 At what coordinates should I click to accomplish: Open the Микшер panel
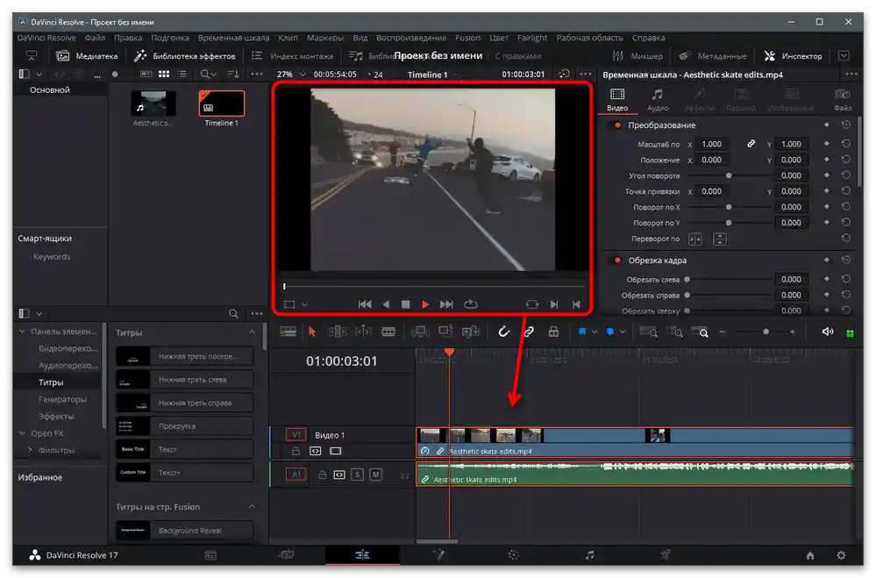click(x=637, y=56)
